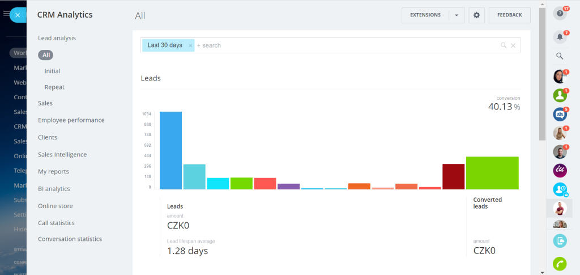Click the right sidebar search magnifier
Screen dimensions: 580x275
pos(560,56)
